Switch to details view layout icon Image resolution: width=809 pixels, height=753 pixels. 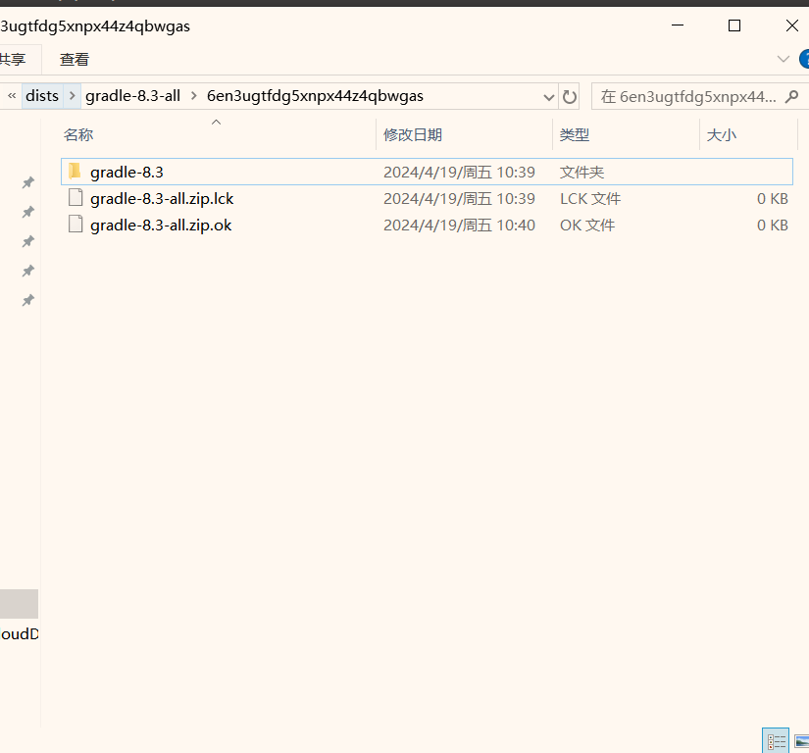776,741
